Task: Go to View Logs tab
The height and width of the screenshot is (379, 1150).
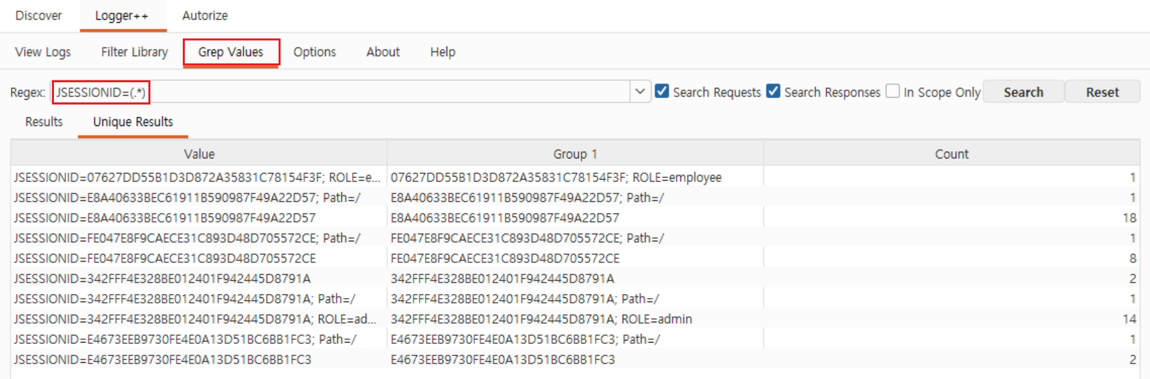Action: [43, 52]
